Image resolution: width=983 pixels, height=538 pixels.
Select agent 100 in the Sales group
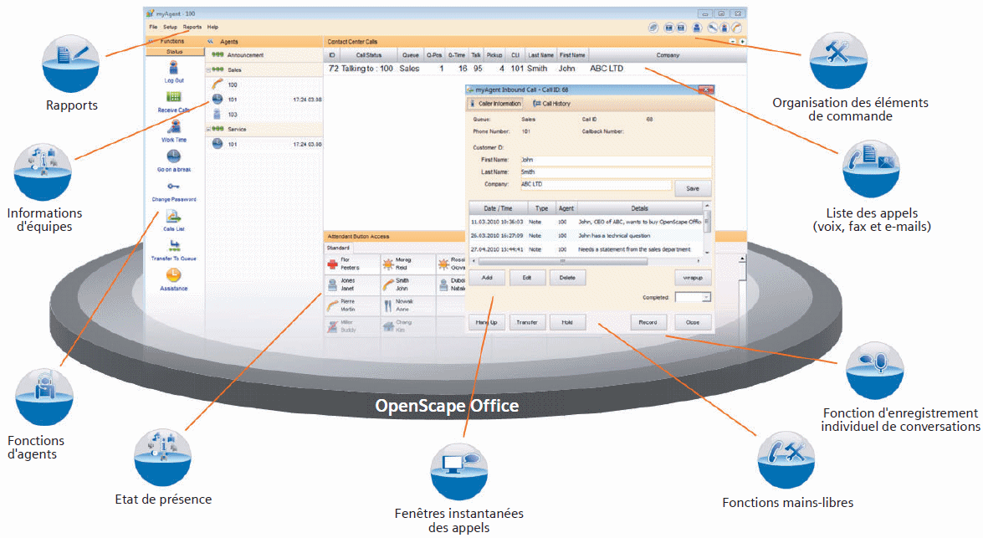pos(264,85)
